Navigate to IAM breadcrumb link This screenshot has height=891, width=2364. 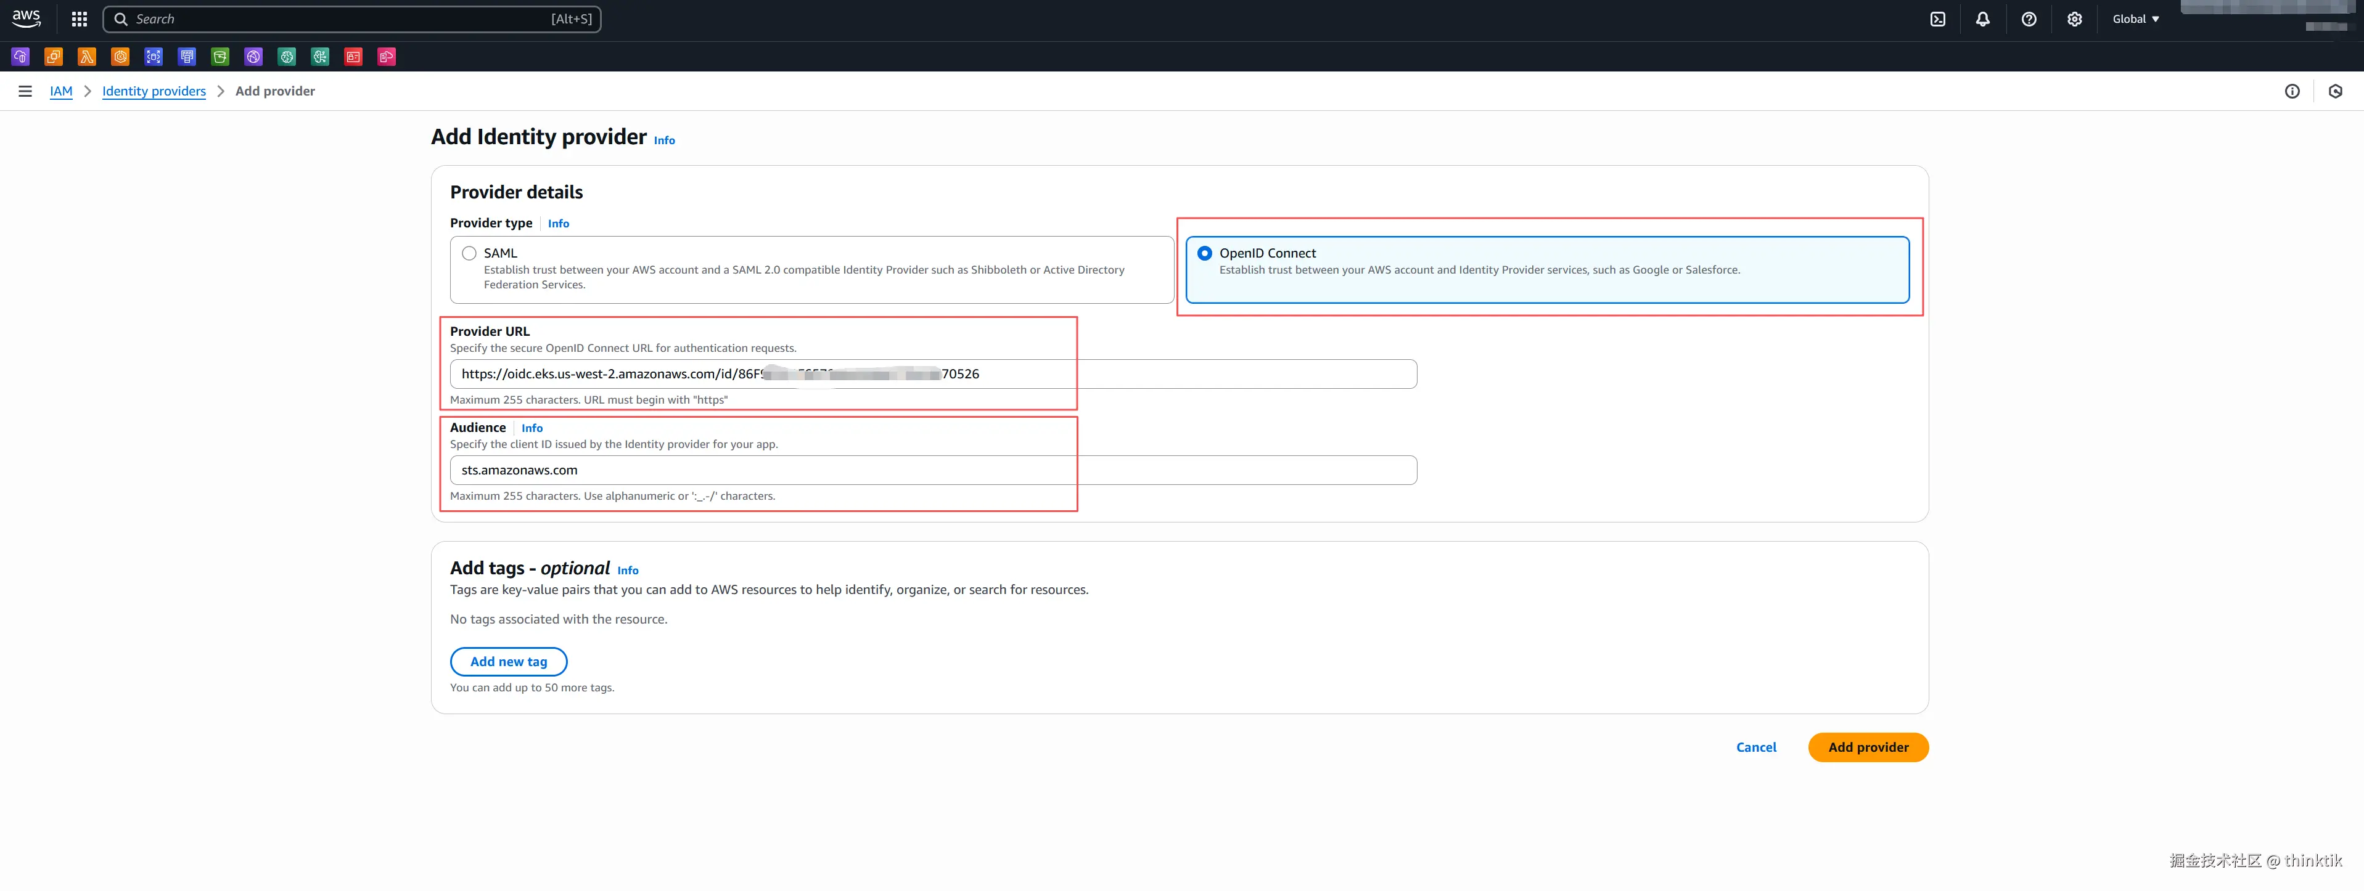tap(60, 91)
